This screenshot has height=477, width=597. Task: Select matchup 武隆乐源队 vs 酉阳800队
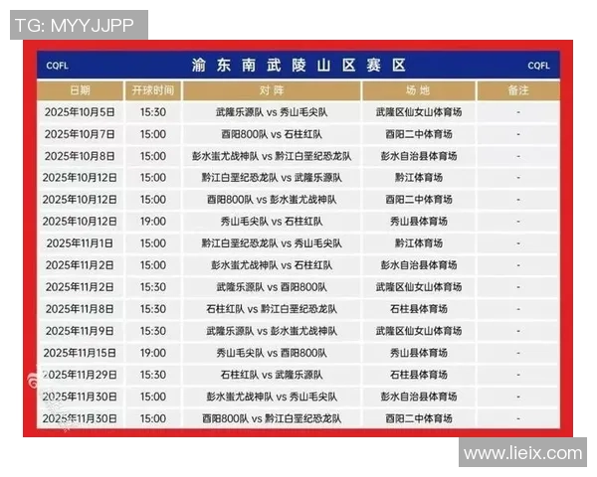point(272,287)
